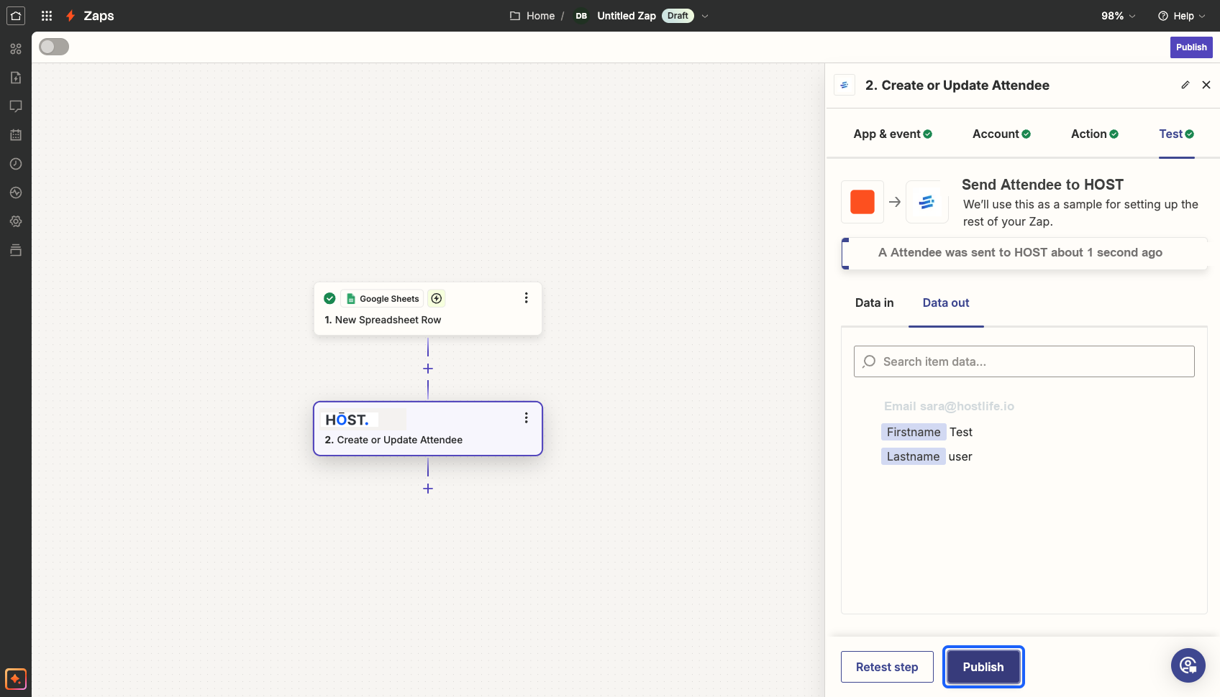Click the Lastname field tag
This screenshot has width=1220, height=697.
tap(913, 456)
